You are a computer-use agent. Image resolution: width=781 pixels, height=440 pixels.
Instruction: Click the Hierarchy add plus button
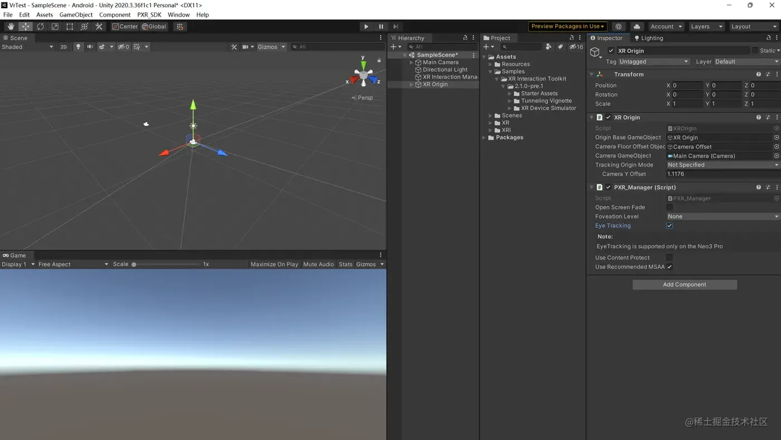tap(393, 47)
